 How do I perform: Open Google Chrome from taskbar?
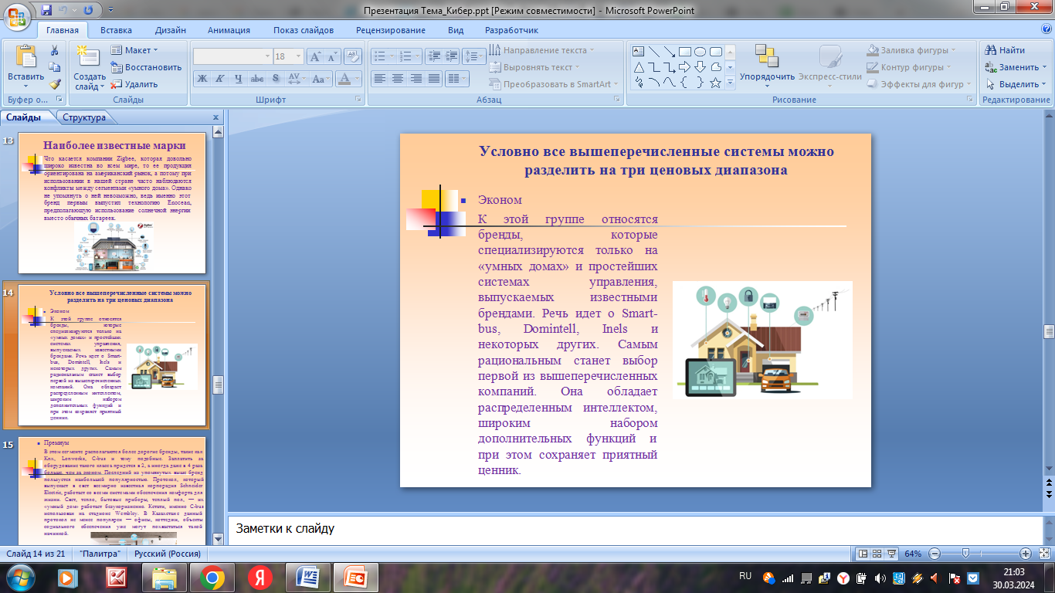click(212, 577)
